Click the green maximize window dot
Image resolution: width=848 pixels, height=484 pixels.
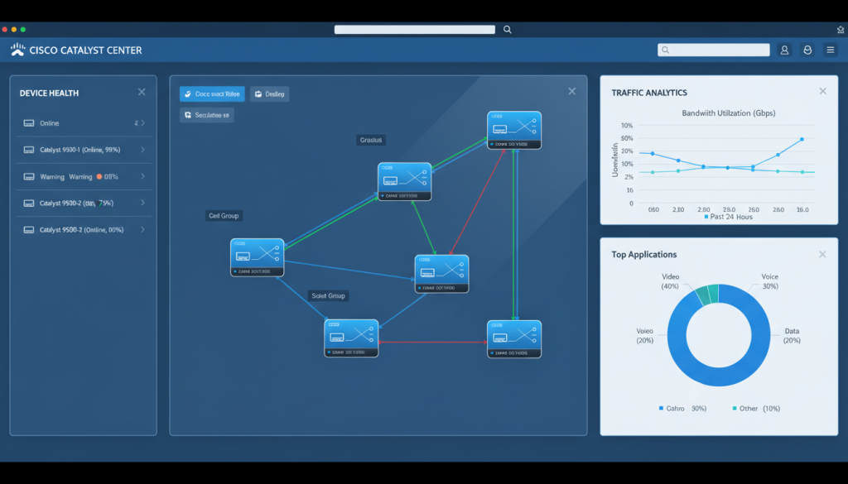(x=22, y=30)
